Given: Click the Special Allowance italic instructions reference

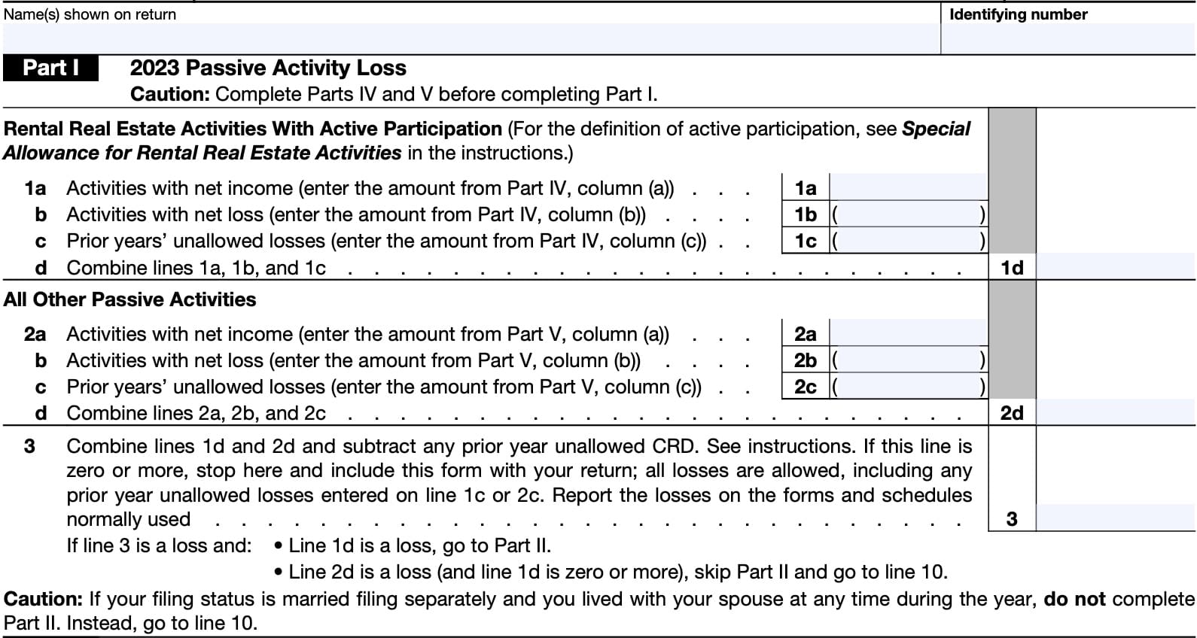Looking at the screenshot, I should click(202, 153).
